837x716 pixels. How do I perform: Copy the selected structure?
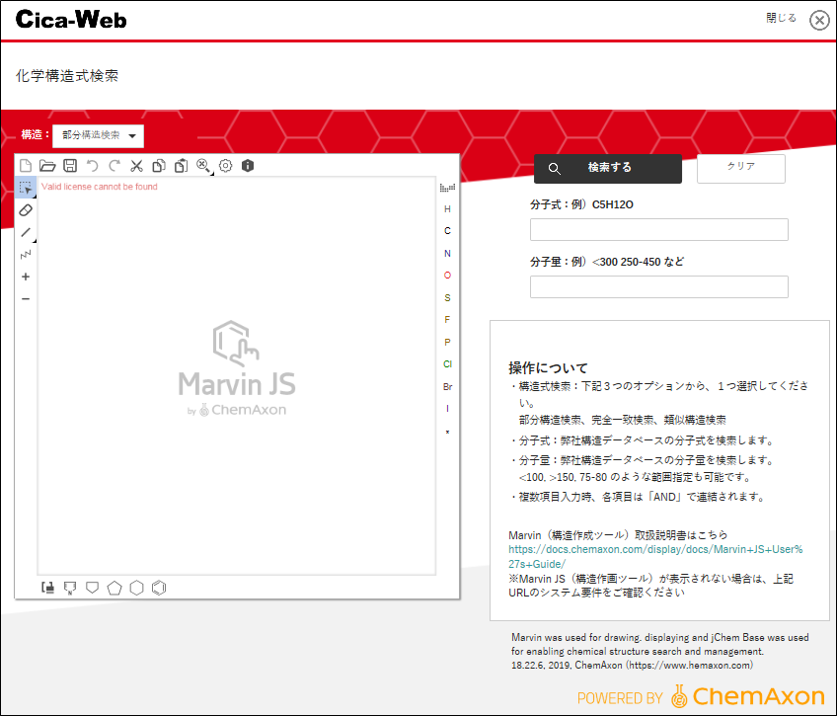click(x=159, y=166)
